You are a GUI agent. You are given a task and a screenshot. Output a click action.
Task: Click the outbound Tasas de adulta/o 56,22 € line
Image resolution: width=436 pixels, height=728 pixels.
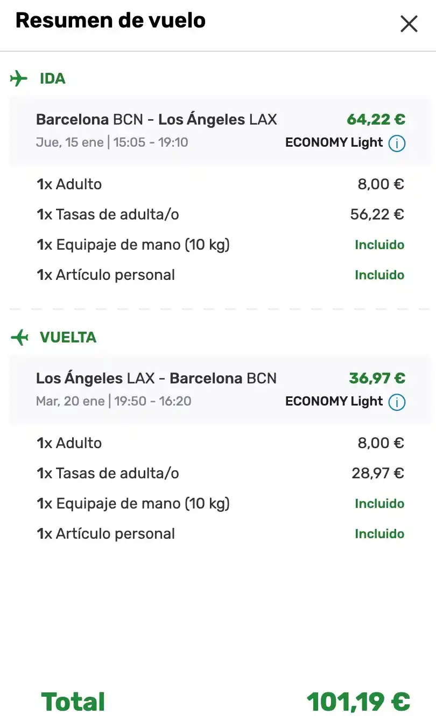(220, 215)
